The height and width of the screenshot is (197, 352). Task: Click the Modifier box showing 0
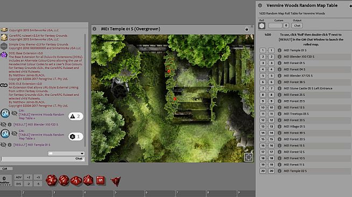[5, 180]
